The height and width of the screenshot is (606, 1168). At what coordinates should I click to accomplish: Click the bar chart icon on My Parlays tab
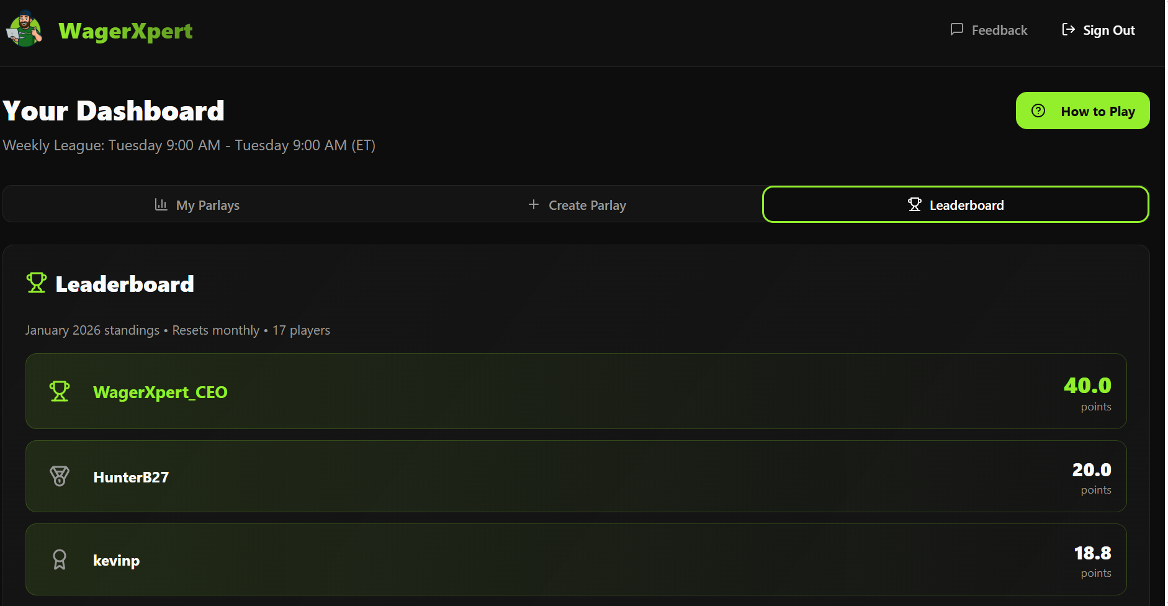(x=161, y=204)
